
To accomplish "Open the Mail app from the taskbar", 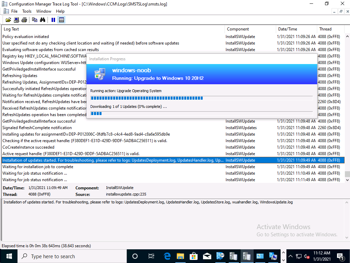I will tap(207, 256).
